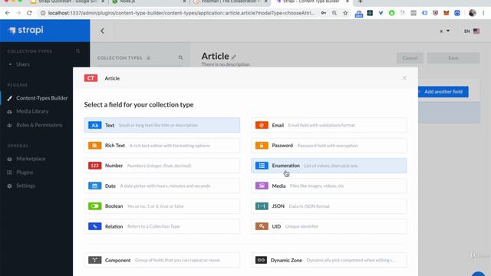The height and width of the screenshot is (276, 491).
Task: Click the Article page heading
Action: click(215, 56)
